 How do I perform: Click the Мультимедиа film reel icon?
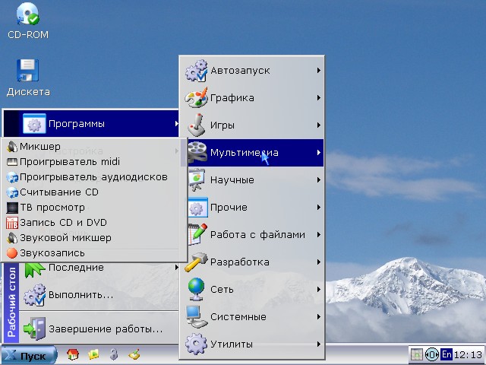pos(197,152)
